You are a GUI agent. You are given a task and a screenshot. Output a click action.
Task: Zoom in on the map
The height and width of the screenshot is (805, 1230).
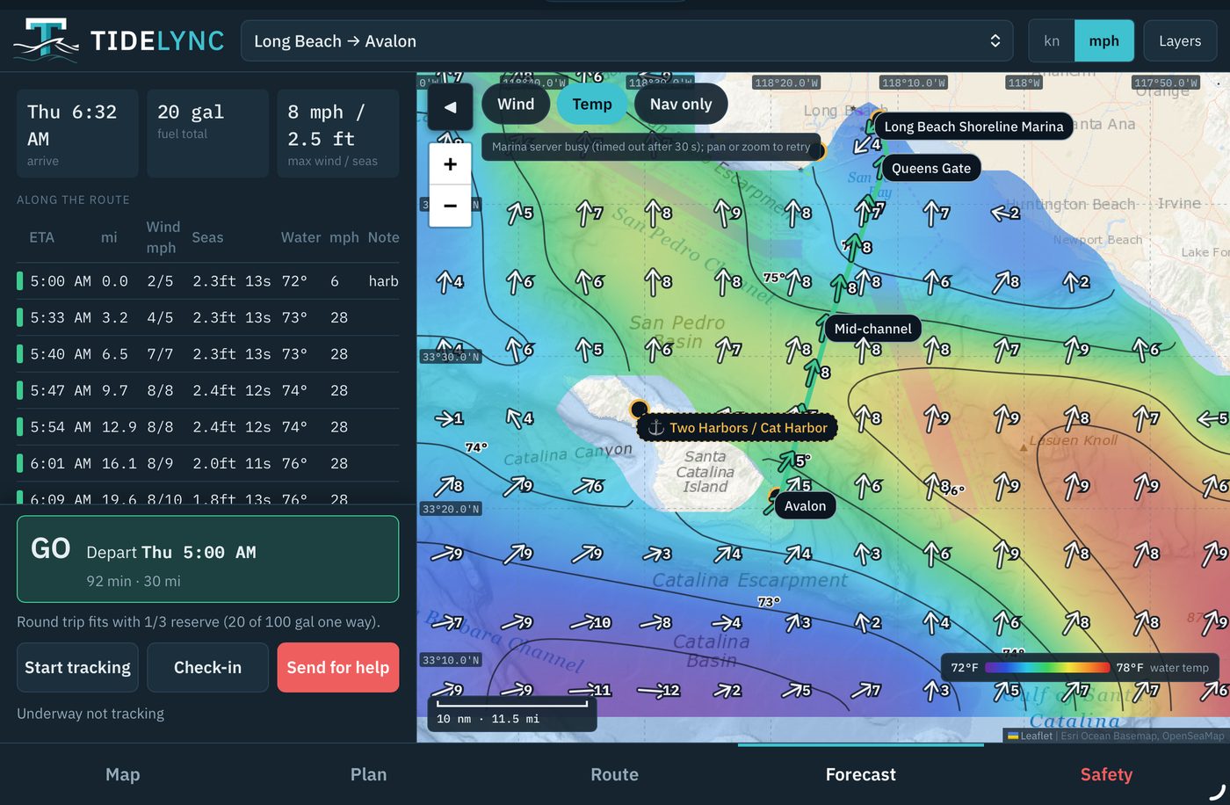click(x=450, y=164)
